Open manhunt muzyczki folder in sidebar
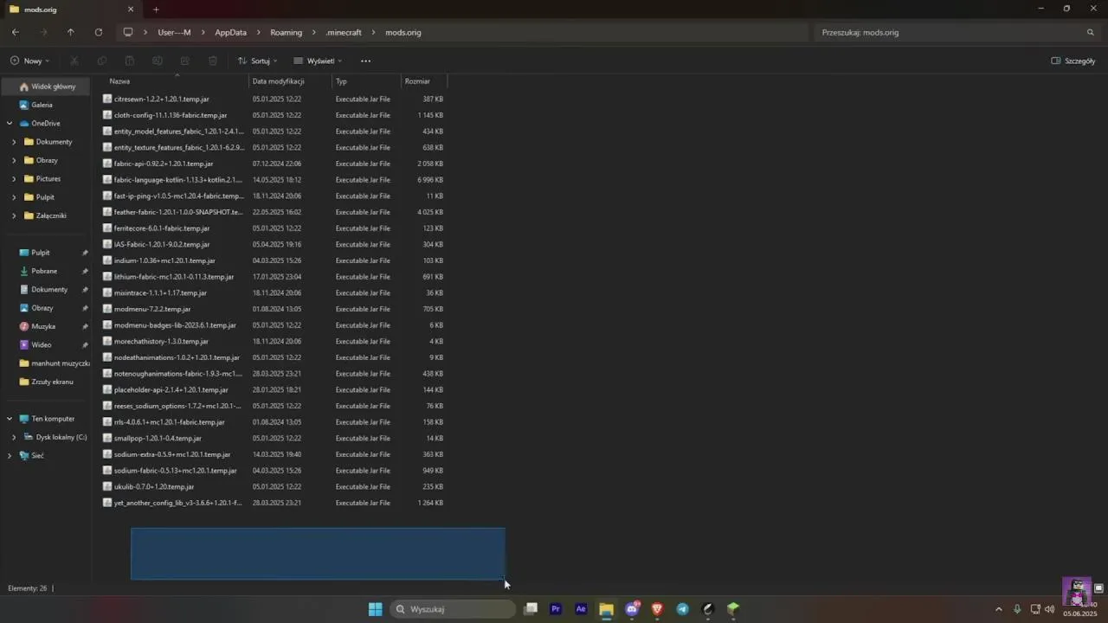 coord(54,363)
